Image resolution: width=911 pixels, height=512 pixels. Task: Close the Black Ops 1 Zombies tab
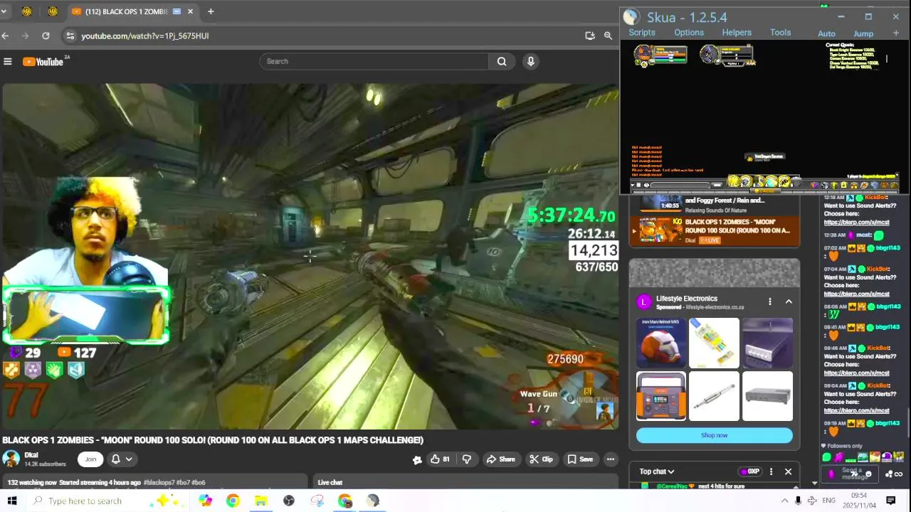pyautogui.click(x=191, y=11)
